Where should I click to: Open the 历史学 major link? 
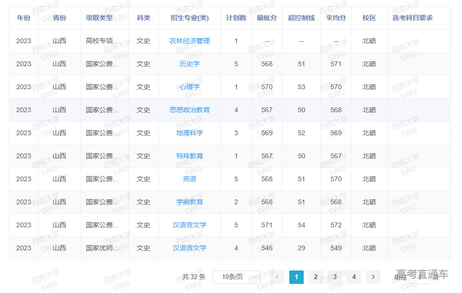point(190,64)
